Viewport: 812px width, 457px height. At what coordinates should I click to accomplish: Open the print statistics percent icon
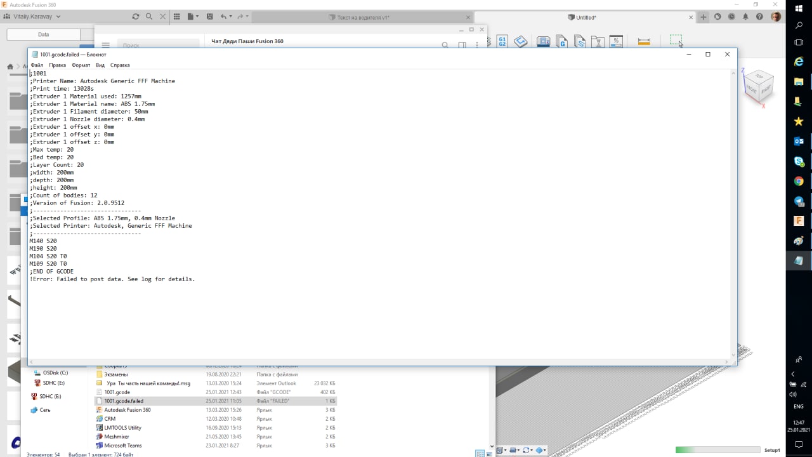click(x=615, y=42)
